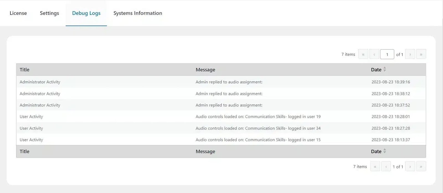Click 'Admin replied' message at 18:39:16
The width and height of the screenshot is (443, 193).
229,82
